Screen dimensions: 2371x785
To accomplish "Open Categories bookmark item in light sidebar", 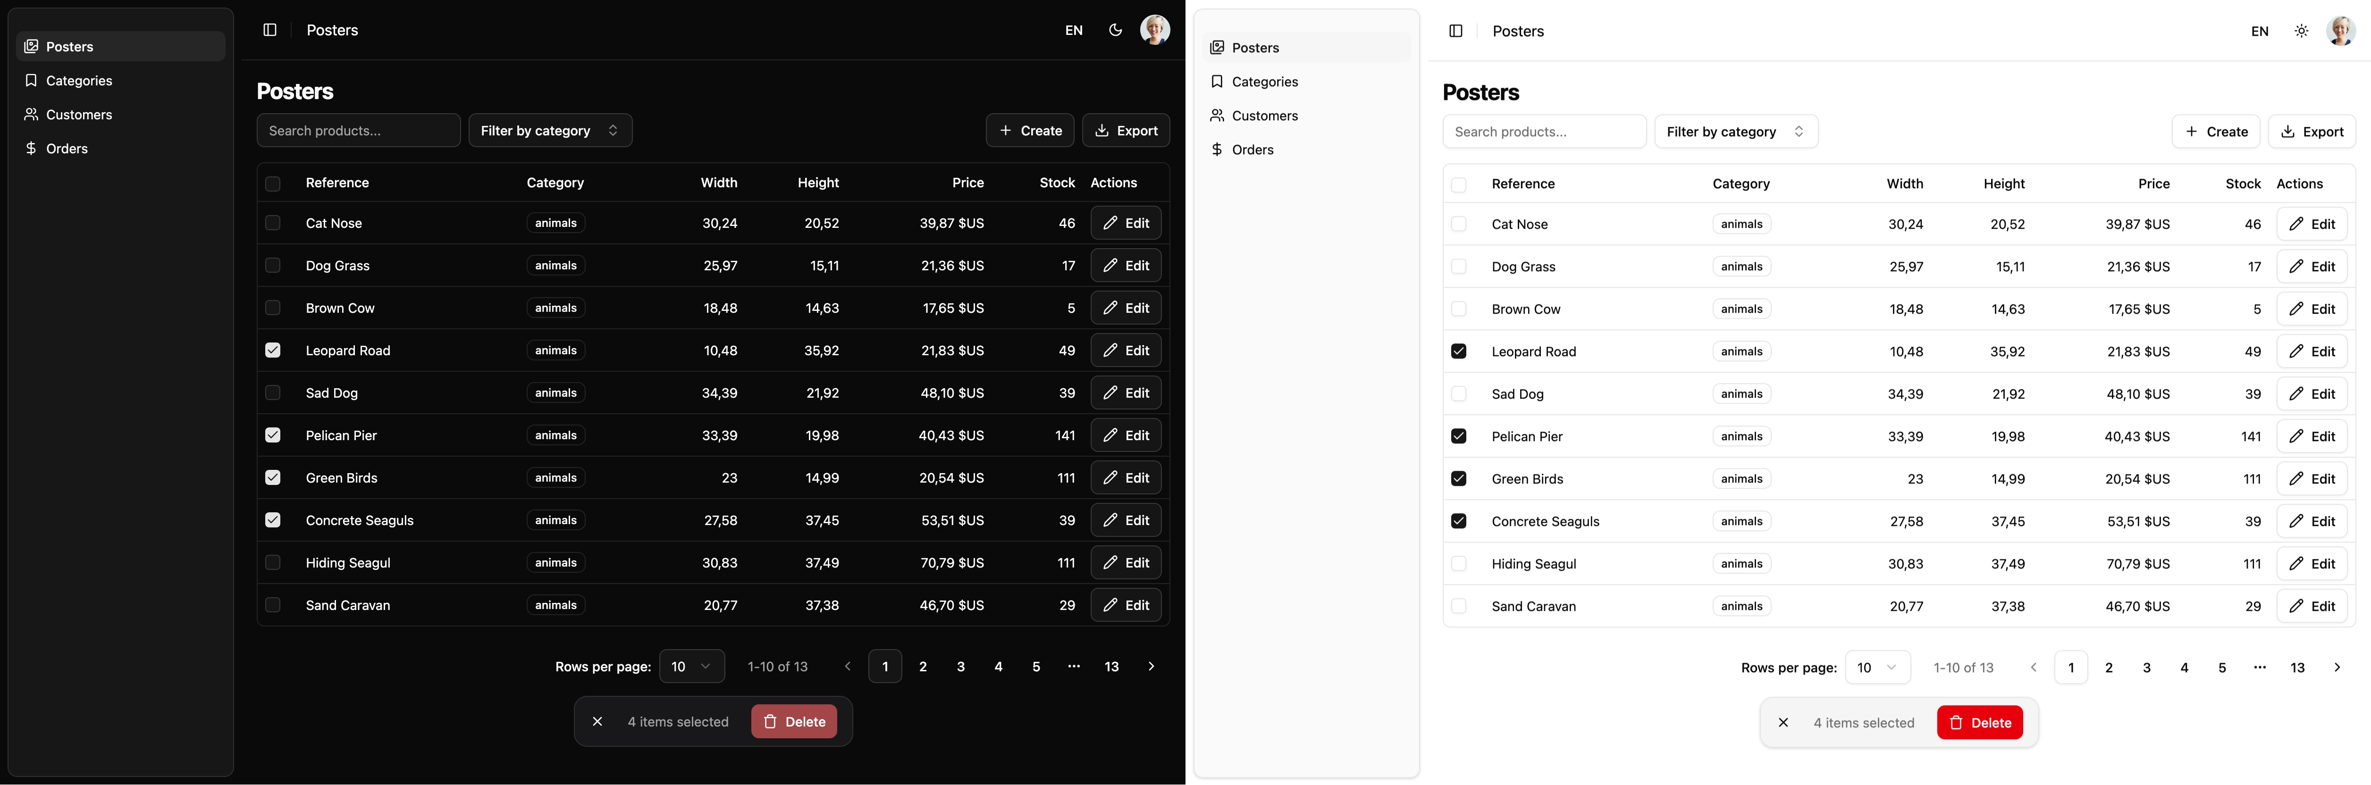I will click(x=1265, y=82).
